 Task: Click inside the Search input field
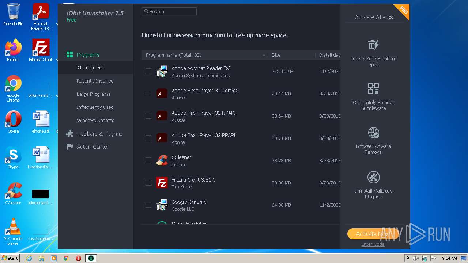(x=169, y=11)
